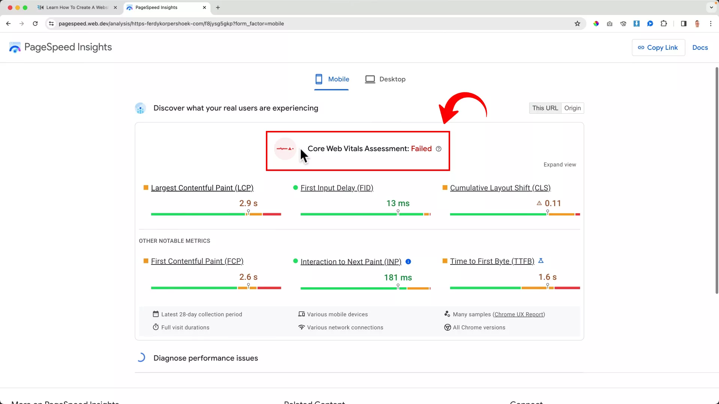Click the screenshot camera extension icon
This screenshot has height=404, width=719.
(x=610, y=23)
